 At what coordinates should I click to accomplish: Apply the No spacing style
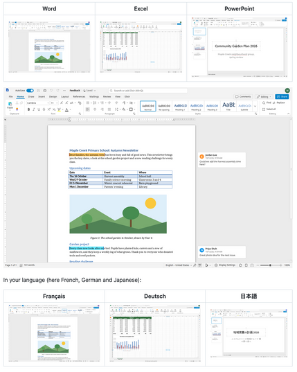pyautogui.click(x=164, y=106)
